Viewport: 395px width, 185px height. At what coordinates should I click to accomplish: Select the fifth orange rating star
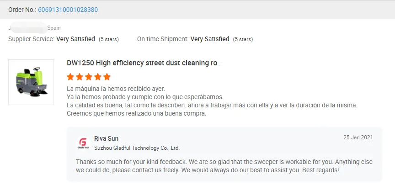click(107, 77)
